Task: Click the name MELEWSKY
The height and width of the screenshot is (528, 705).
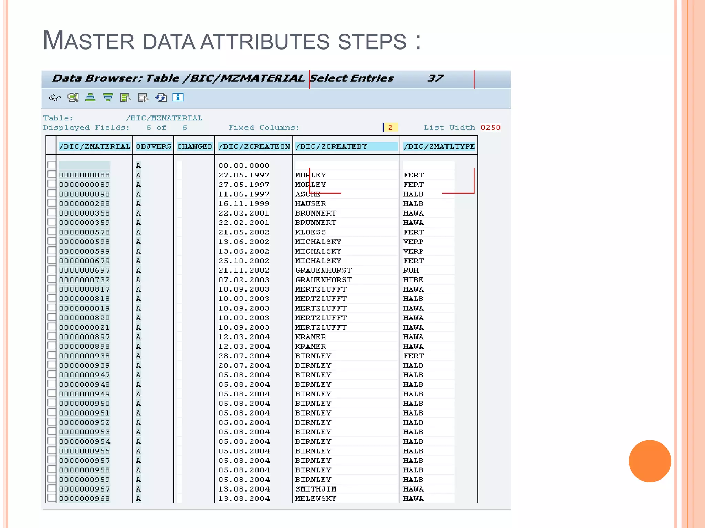Action: pos(316,499)
